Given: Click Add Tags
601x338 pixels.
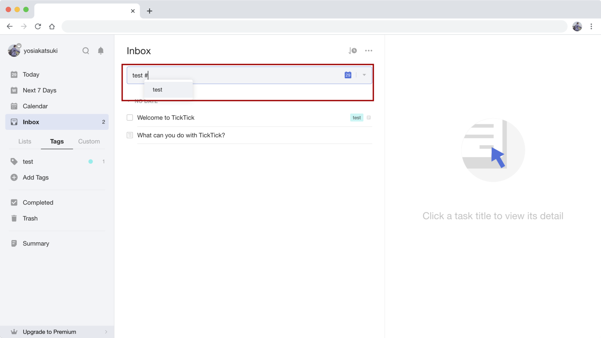Looking at the screenshot, I should (57, 177).
